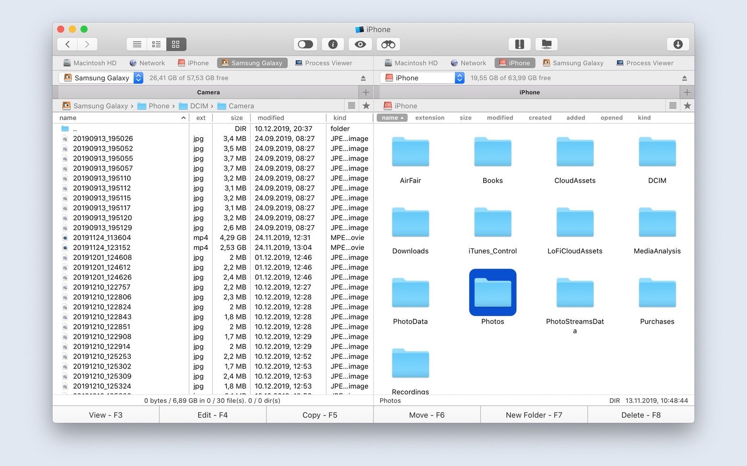Go back with the left arrow button

coord(68,44)
